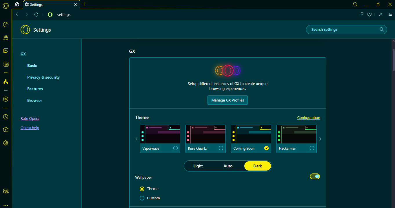Switch to the globe icon tab

[17, 4]
